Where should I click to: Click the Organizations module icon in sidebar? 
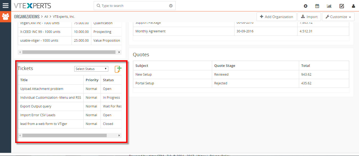(6, 17)
